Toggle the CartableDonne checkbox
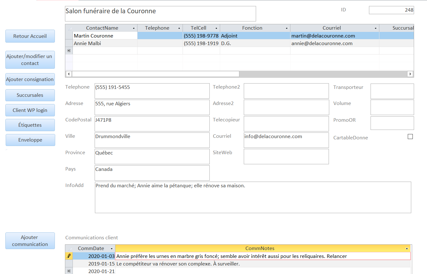Viewport: 427px width, 274px height. (410, 137)
